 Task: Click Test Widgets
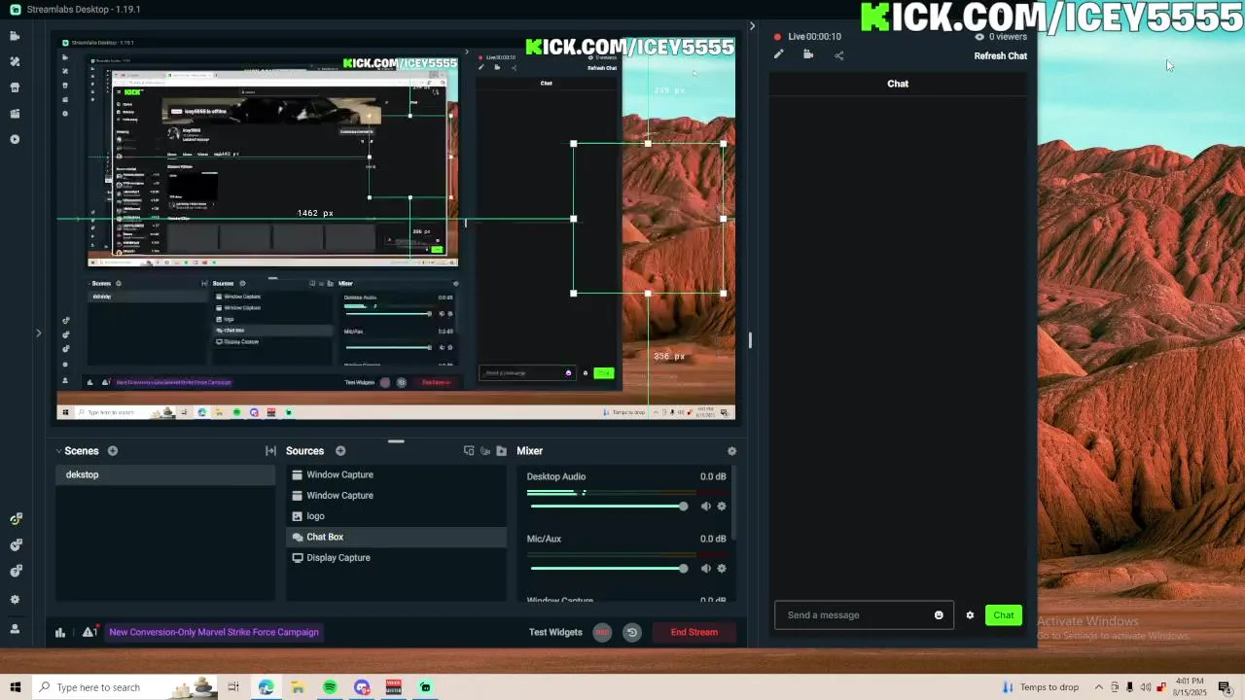(555, 632)
